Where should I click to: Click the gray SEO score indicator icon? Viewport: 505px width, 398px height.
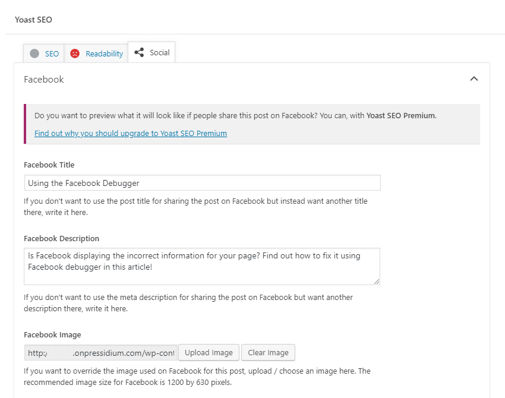click(x=34, y=53)
